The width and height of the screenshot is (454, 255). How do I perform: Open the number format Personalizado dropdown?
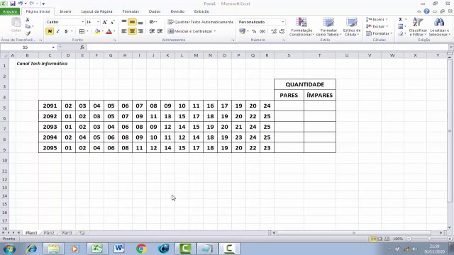click(282, 22)
